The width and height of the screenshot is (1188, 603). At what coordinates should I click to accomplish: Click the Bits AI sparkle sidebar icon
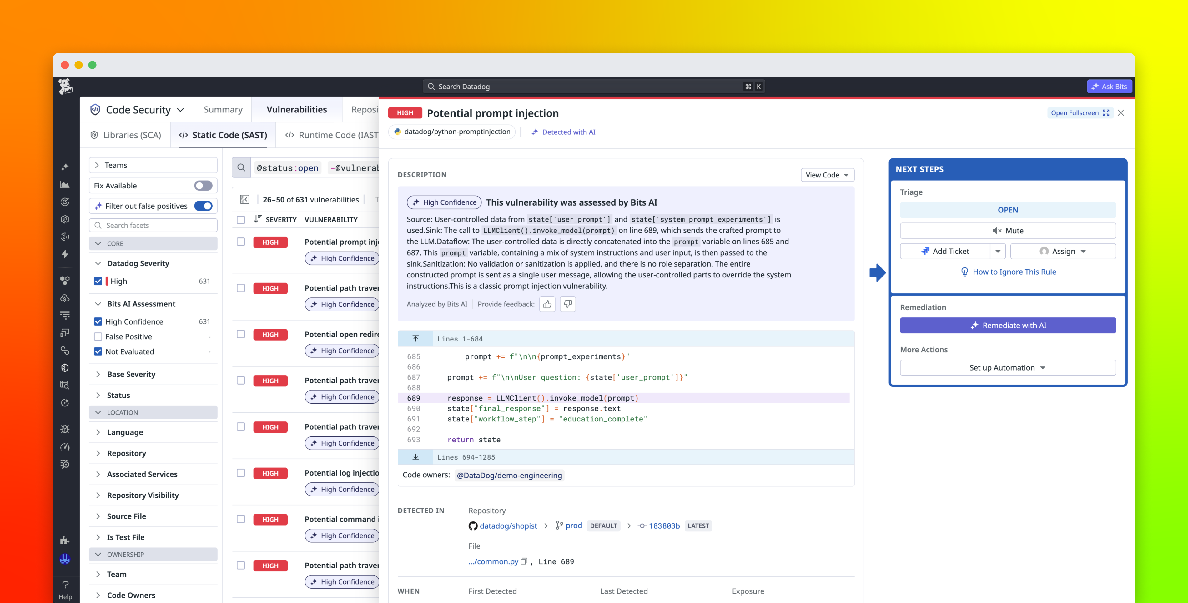[65, 167]
